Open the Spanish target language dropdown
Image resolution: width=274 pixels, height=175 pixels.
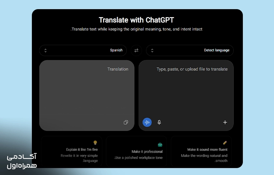(83, 50)
